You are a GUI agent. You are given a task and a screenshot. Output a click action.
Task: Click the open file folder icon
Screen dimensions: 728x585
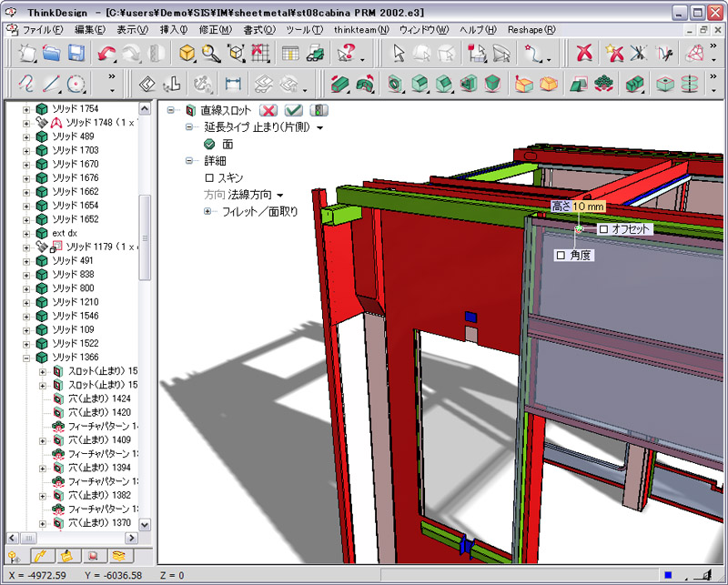tap(52, 54)
